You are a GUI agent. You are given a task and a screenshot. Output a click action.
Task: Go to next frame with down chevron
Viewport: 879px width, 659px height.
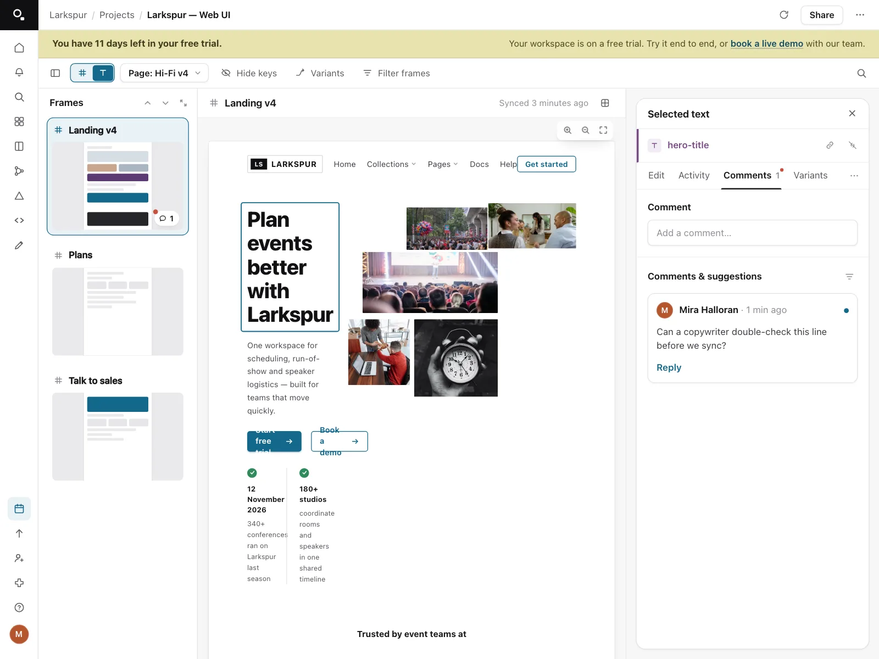pyautogui.click(x=165, y=103)
